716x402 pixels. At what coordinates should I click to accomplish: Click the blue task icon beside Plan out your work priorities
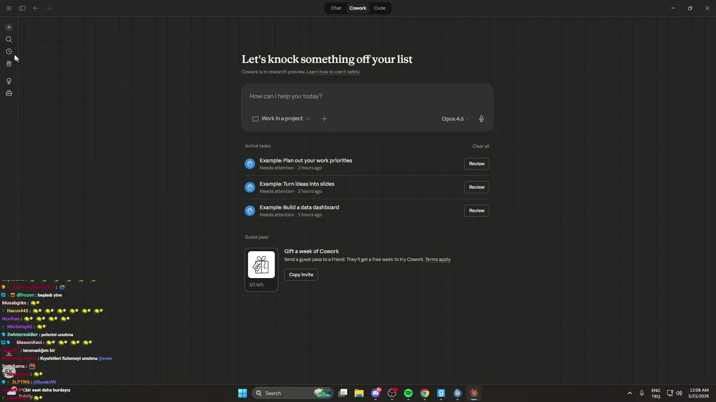(x=250, y=164)
